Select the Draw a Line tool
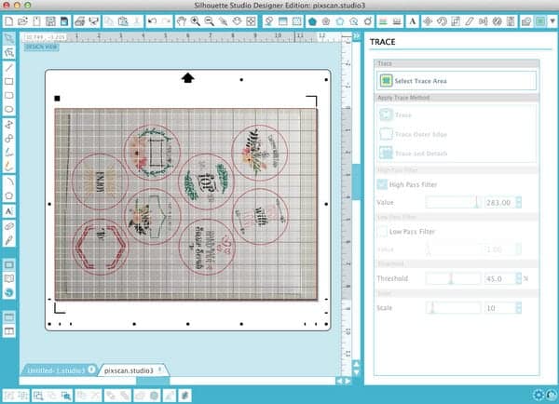 coord(9,68)
